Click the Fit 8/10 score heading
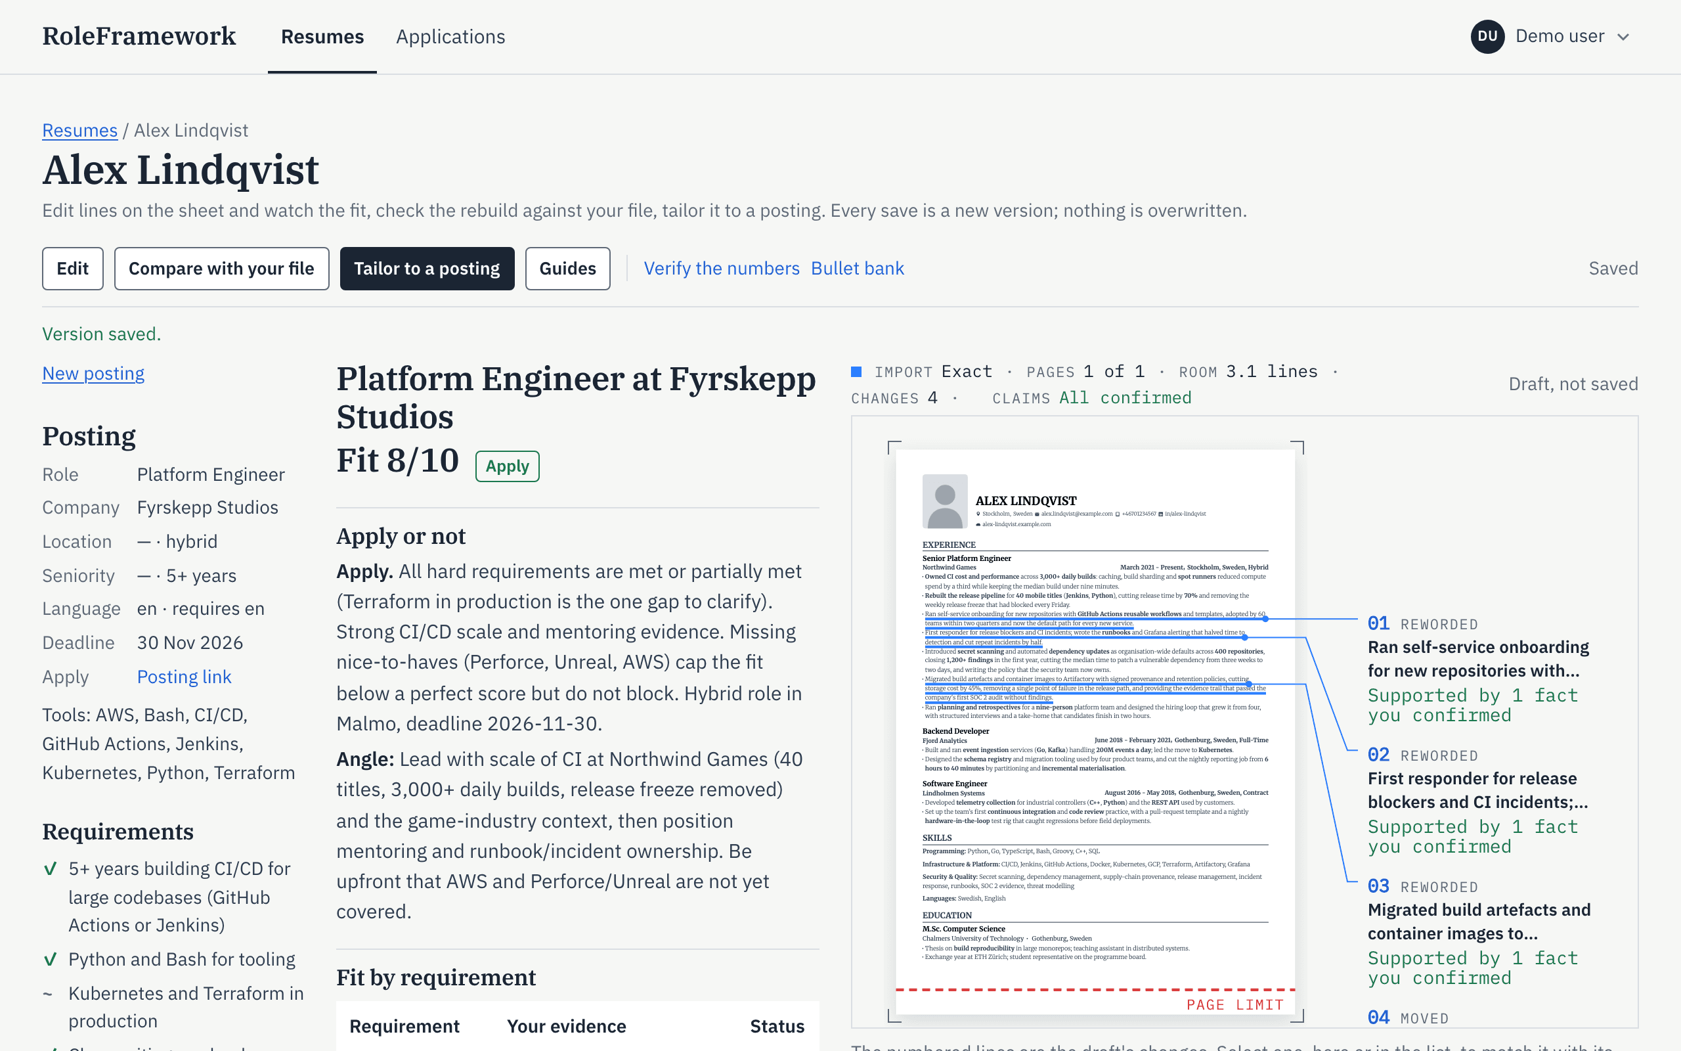 pos(397,460)
